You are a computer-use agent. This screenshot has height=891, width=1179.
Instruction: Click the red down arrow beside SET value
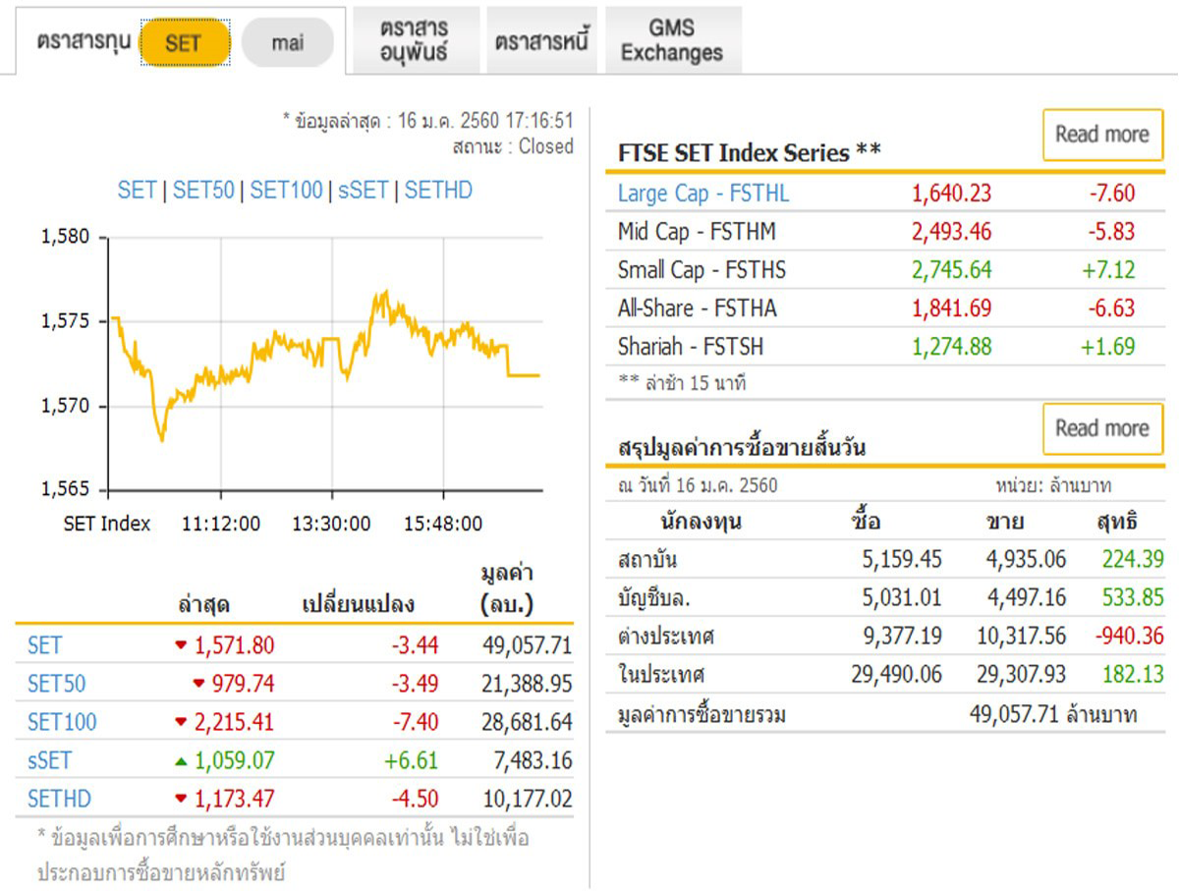[180, 645]
